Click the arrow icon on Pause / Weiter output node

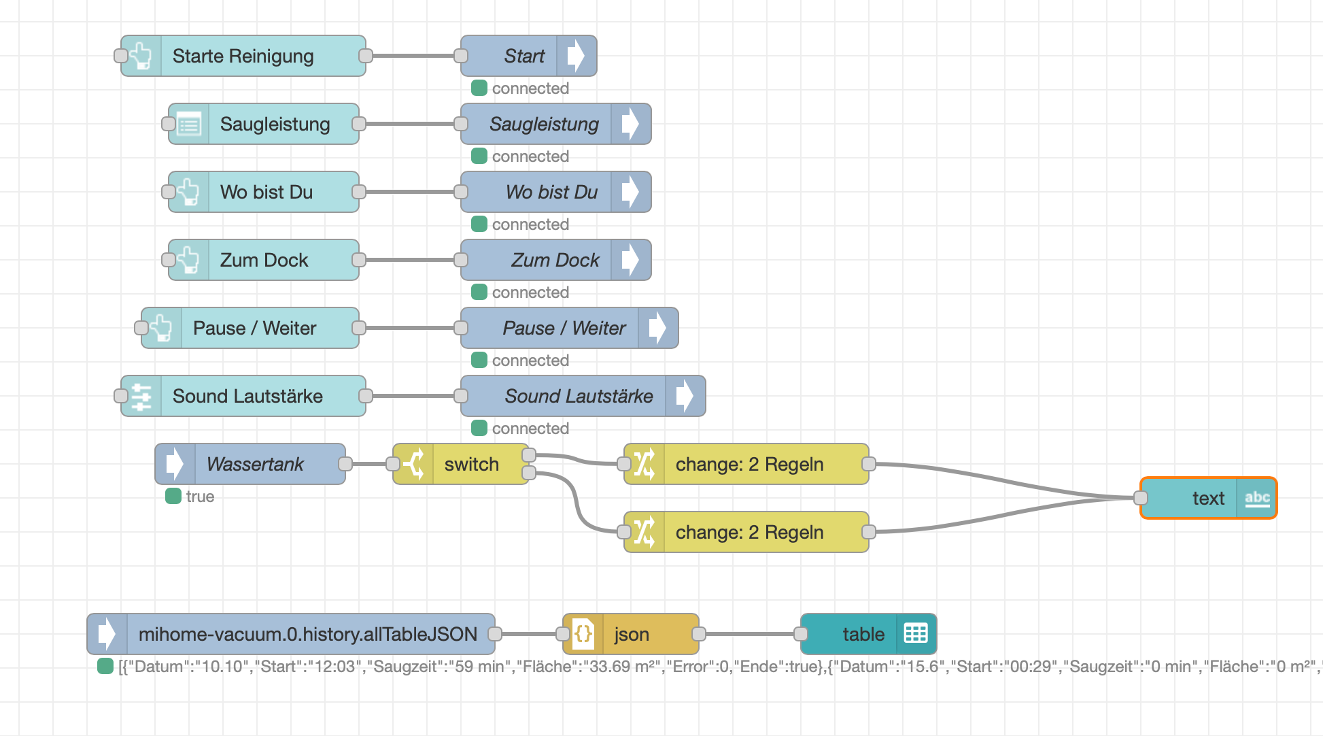[x=657, y=328]
